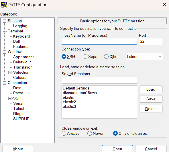
Task: Open the SSH settings category
Action: [x=17, y=98]
